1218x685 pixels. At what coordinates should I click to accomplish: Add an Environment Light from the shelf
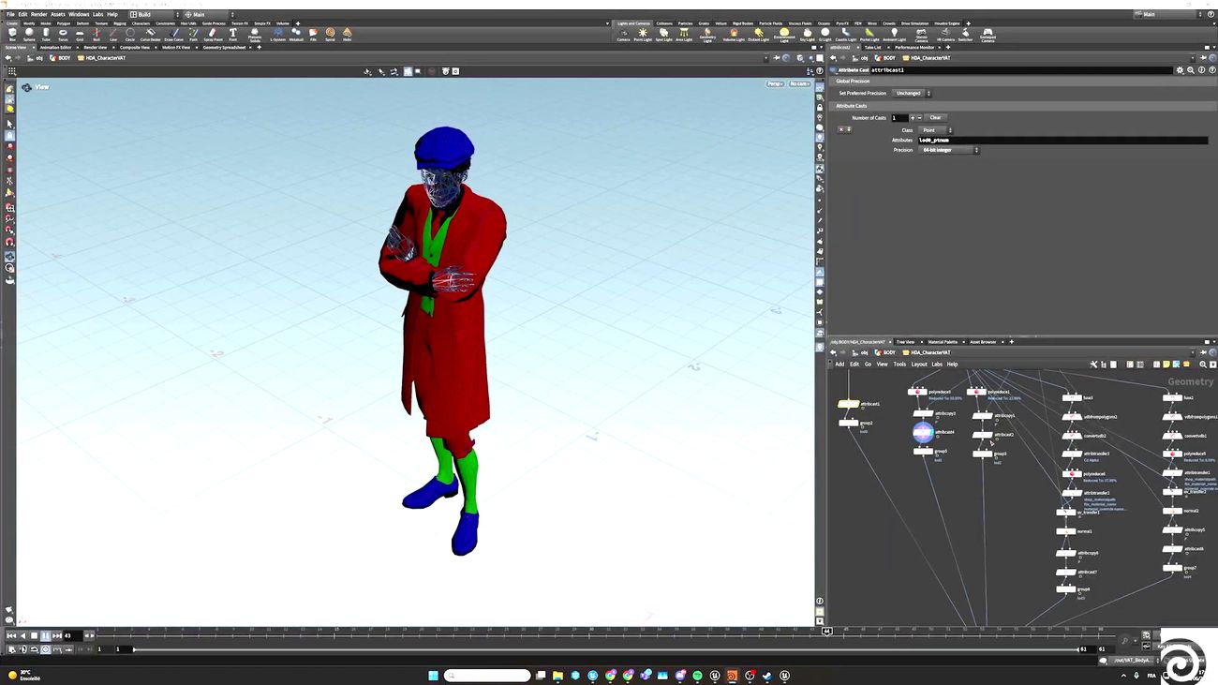tap(784, 35)
